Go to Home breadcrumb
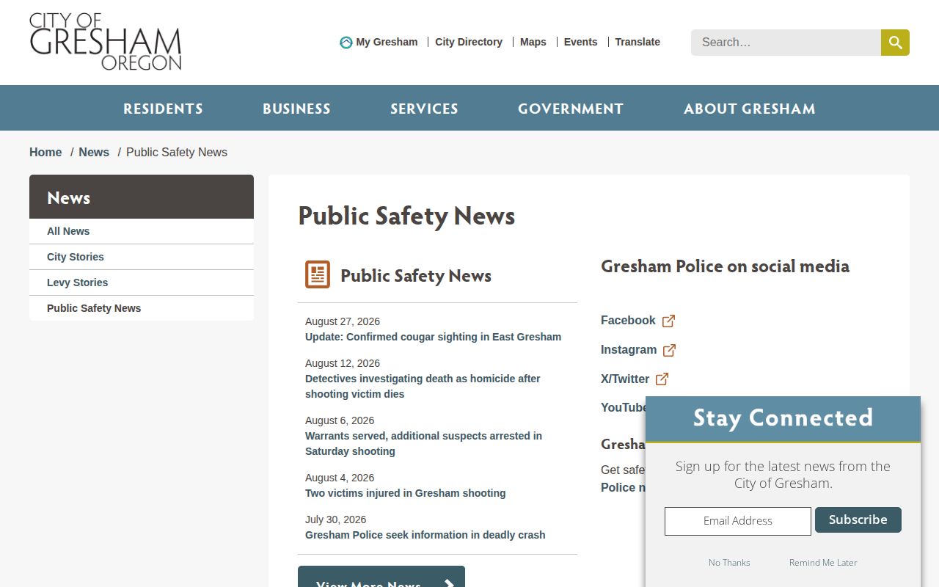Image resolution: width=939 pixels, height=587 pixels. [x=45, y=152]
